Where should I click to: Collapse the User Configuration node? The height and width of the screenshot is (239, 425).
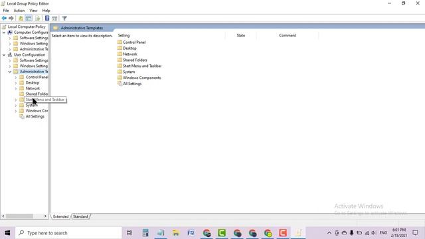pos(4,54)
